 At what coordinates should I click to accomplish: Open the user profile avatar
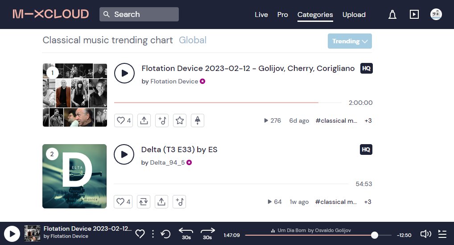436,14
